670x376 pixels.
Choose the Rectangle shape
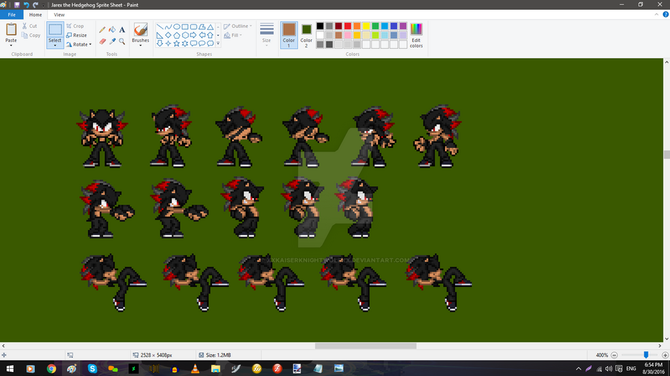click(185, 27)
